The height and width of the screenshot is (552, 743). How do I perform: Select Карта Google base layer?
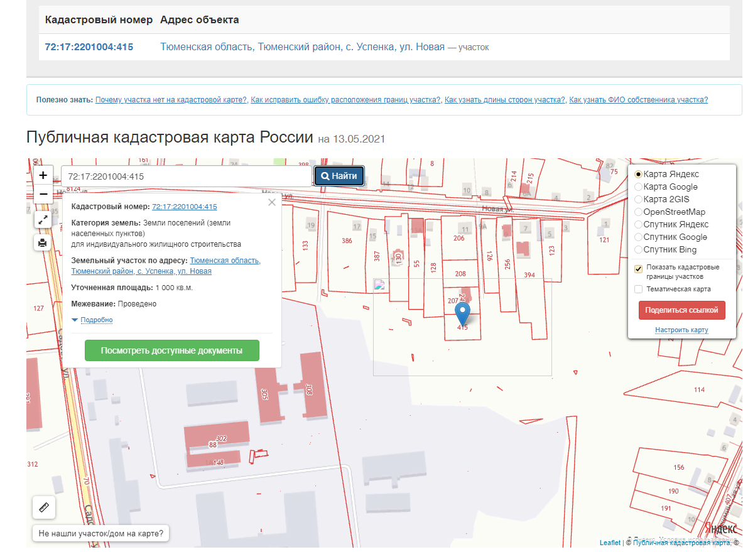(638, 187)
